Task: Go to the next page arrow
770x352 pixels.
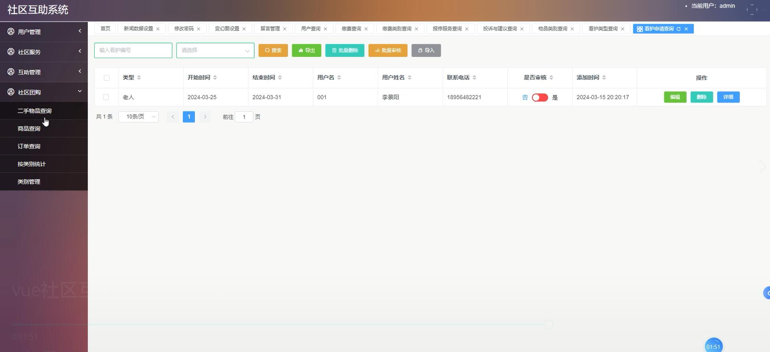Action: 205,117
